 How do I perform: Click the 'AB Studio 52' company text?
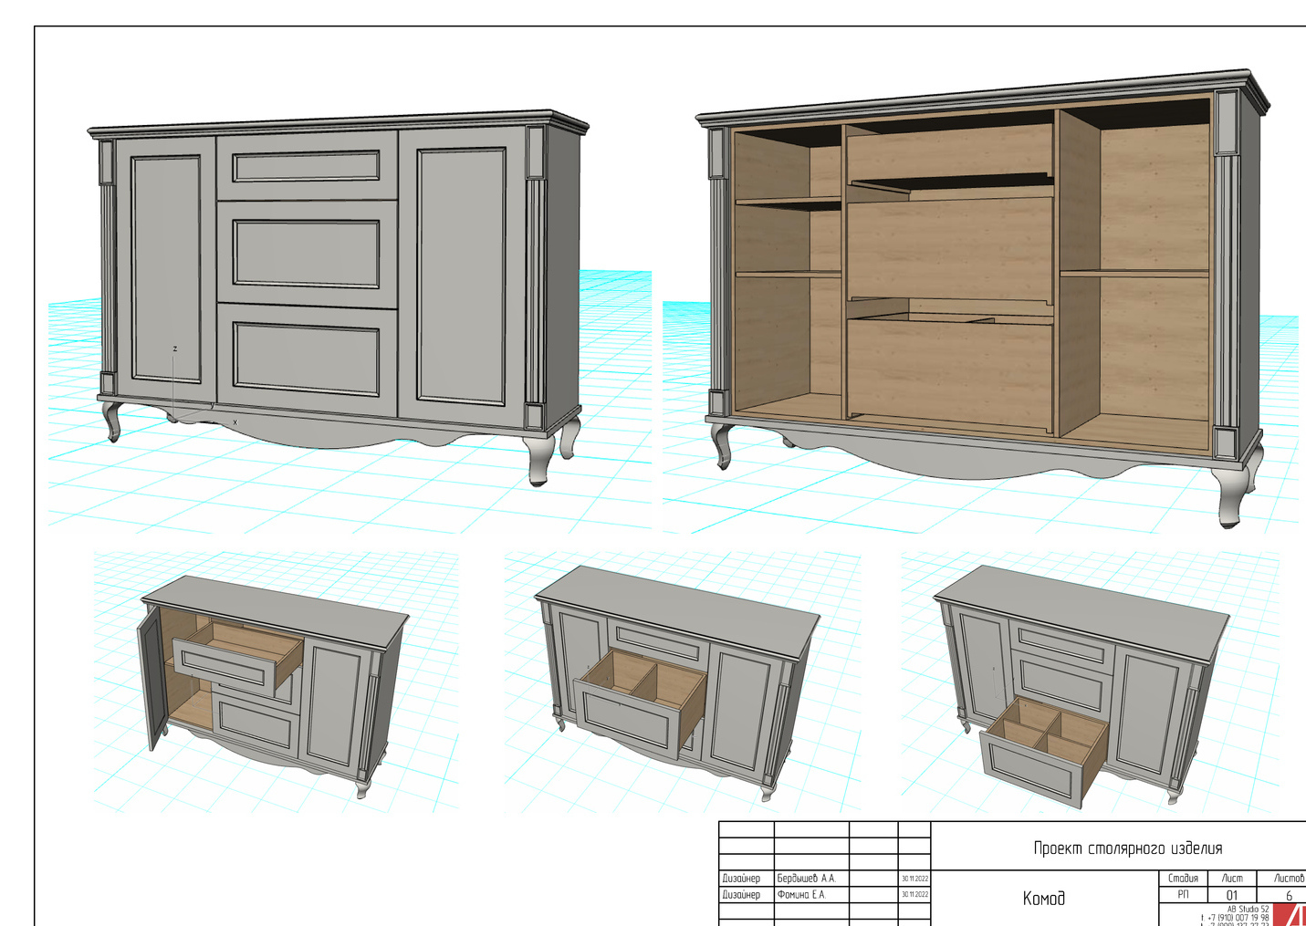[x=1248, y=909]
